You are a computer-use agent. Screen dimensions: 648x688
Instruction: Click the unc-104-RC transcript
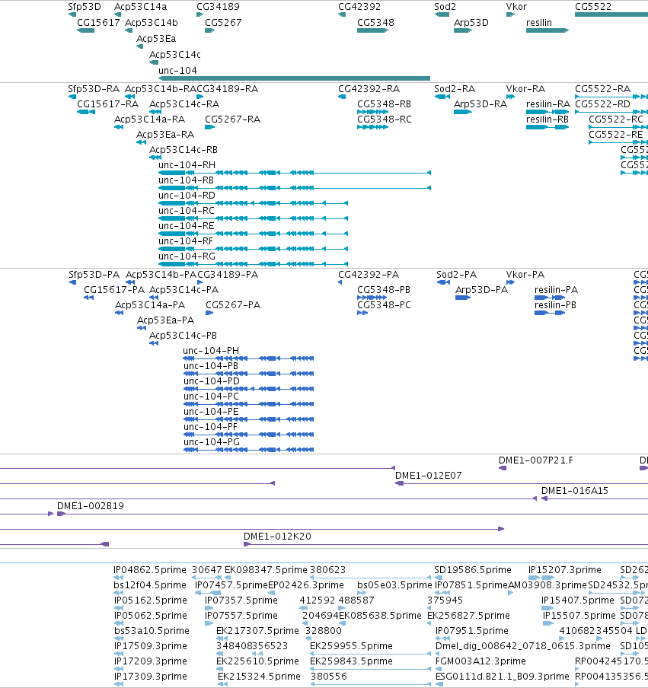click(x=254, y=218)
